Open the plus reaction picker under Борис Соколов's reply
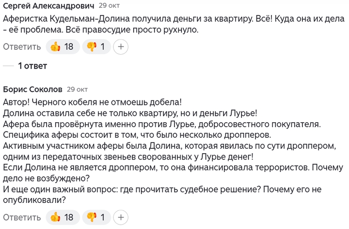The width and height of the screenshot is (349, 229). (x=121, y=217)
